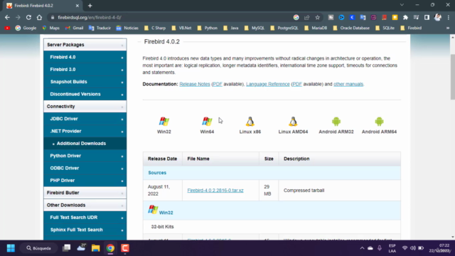Open the PostgreSQL bookmark folder
455x256 pixels.
tap(284, 28)
